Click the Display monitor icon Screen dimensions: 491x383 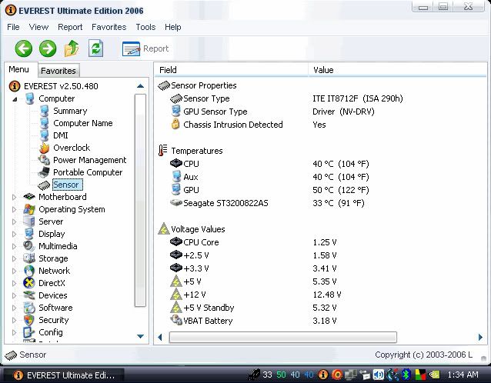pyautogui.click(x=29, y=234)
